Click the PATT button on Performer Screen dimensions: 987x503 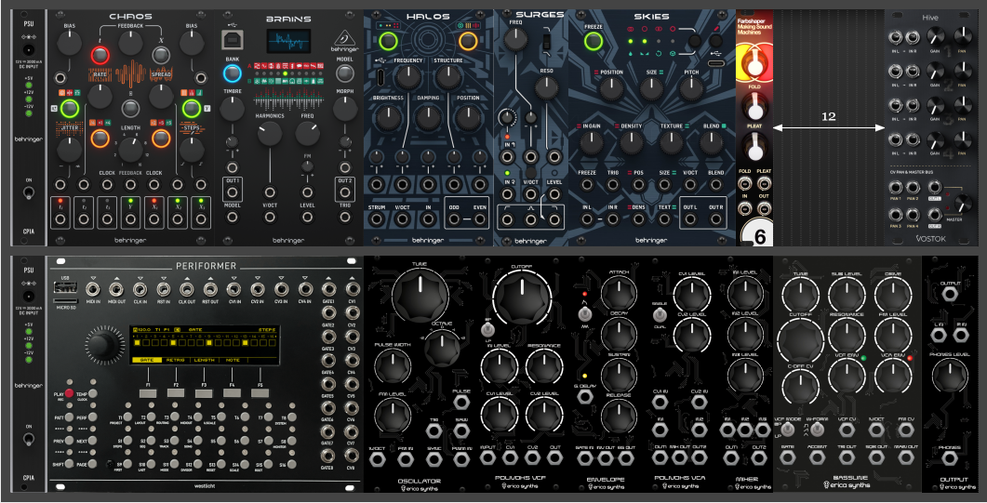coord(69,417)
